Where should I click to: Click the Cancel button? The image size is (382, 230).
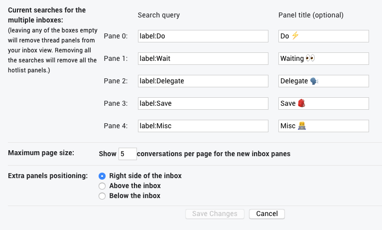(267, 214)
